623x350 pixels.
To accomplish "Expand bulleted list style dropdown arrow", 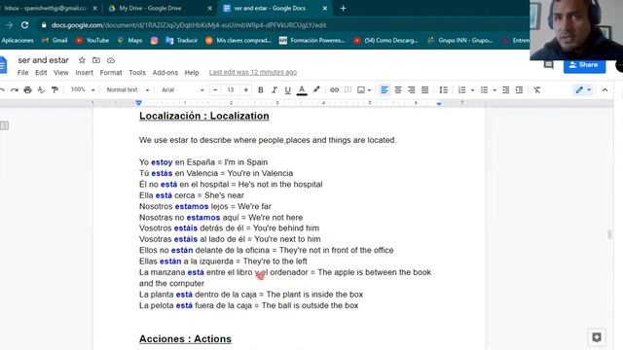I will [x=495, y=90].
